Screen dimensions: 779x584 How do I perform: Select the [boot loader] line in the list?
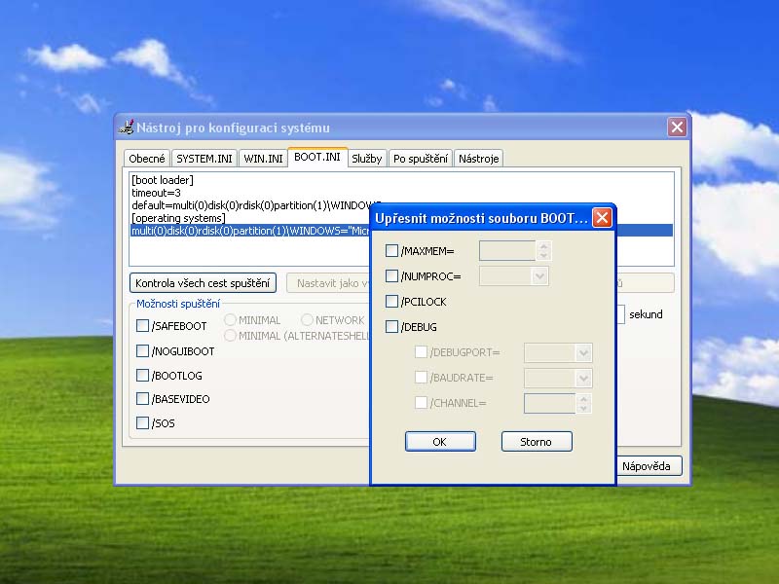(163, 180)
